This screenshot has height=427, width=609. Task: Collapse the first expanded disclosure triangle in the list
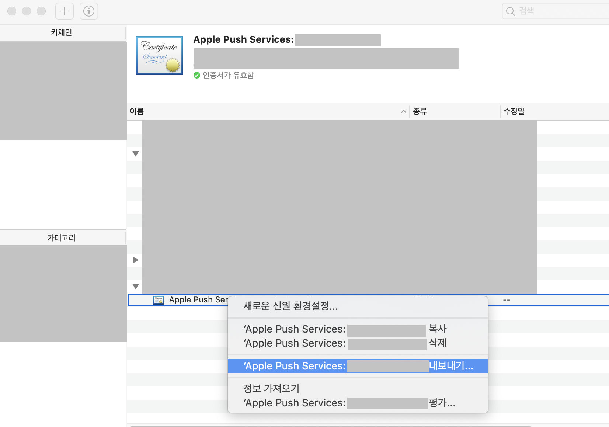point(136,154)
